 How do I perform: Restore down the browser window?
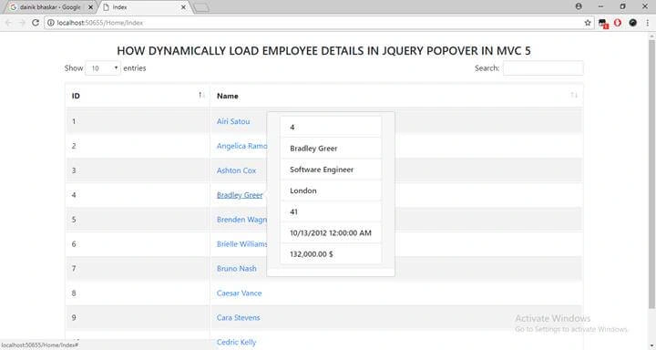pyautogui.click(x=622, y=6)
